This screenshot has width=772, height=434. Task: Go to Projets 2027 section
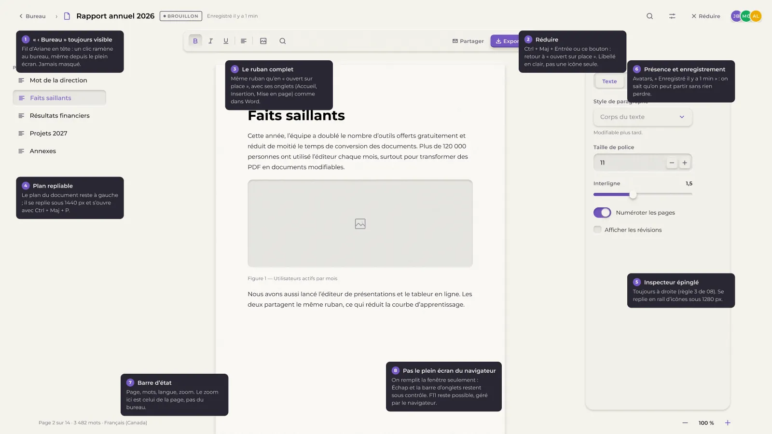(59, 134)
